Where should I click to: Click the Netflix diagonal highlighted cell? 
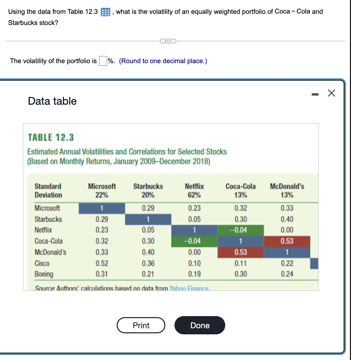click(194, 230)
